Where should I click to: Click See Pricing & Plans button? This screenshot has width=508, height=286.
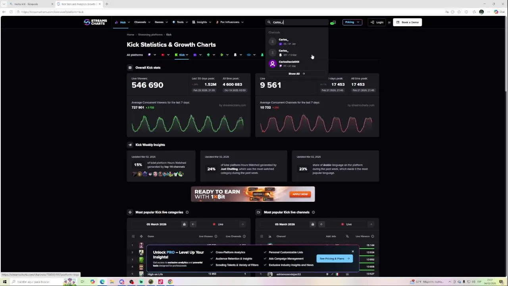[335, 259]
